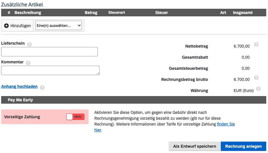Click the Betrag column header
Screen dimensions: 268x153
(91, 13)
